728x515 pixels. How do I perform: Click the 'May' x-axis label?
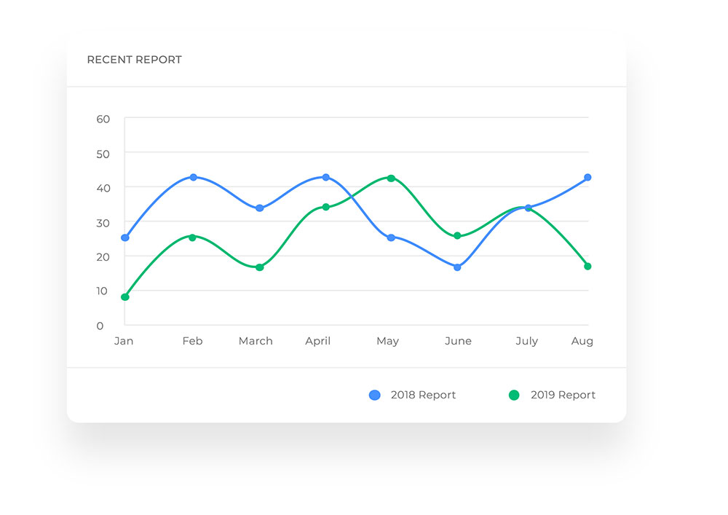387,341
